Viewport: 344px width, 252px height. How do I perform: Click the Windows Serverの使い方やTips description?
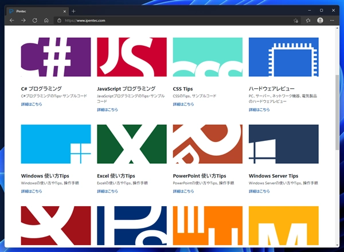coord(283,183)
